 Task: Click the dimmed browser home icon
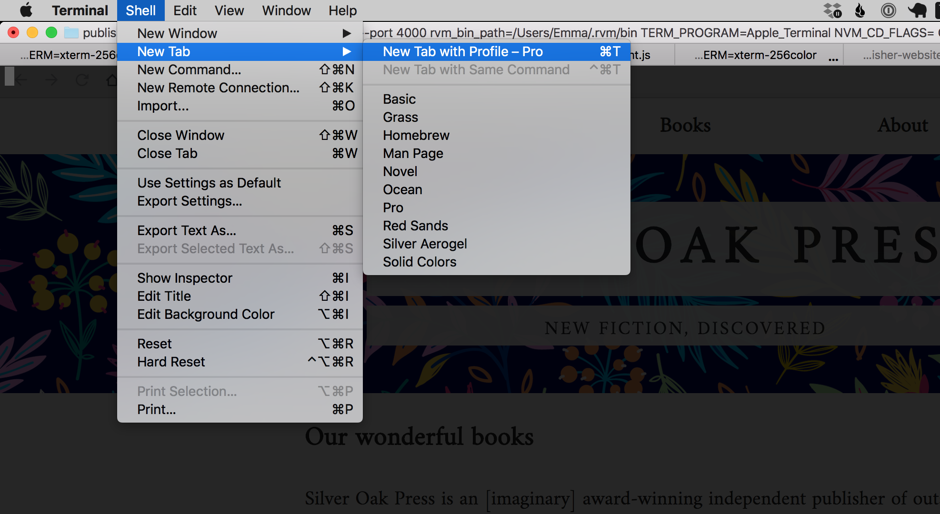point(111,80)
